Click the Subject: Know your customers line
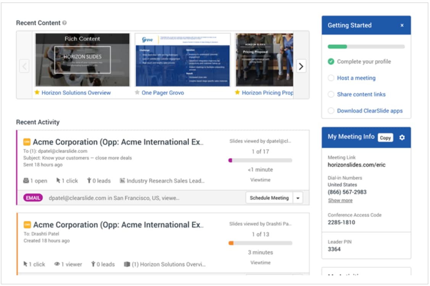The image size is (430, 286). click(x=78, y=158)
